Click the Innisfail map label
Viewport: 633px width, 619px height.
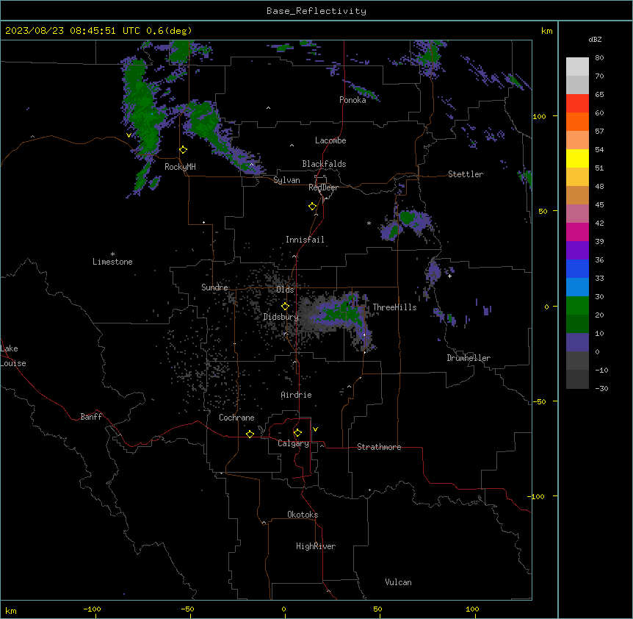pos(305,240)
